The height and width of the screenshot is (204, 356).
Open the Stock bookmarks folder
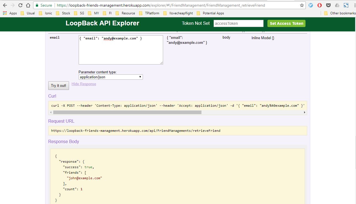[x=63, y=13]
